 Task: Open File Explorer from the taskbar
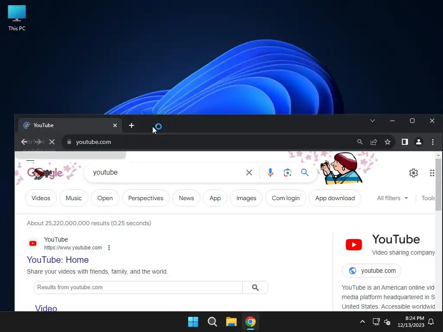(231, 322)
